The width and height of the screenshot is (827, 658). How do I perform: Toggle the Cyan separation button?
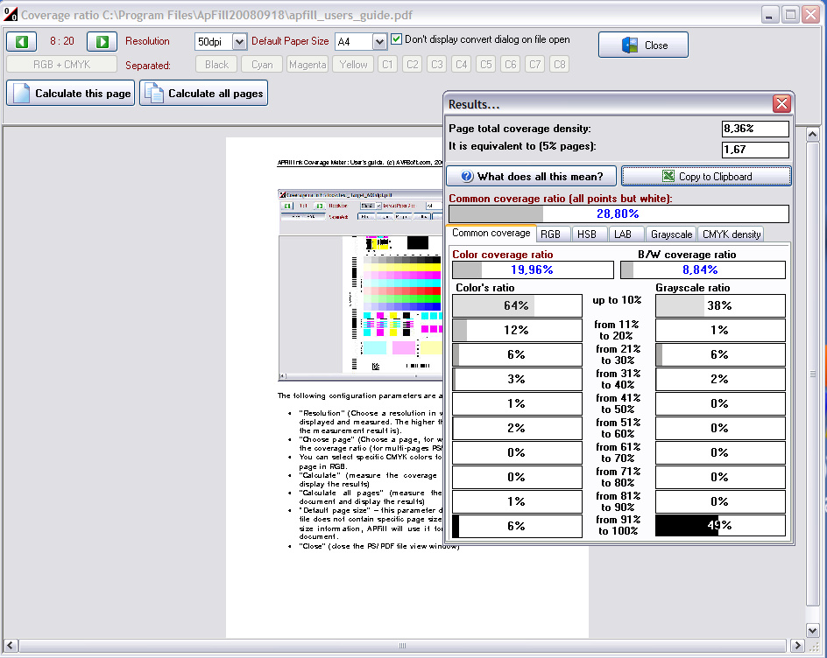point(262,64)
